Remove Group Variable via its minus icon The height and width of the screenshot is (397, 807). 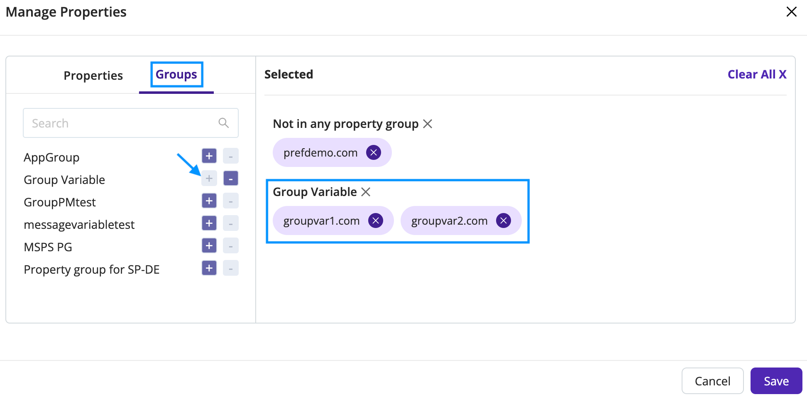(x=231, y=178)
